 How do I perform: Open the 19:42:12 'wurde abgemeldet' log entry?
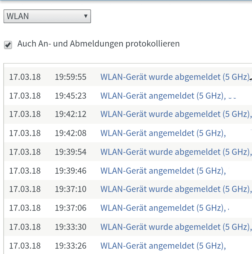click(176, 114)
